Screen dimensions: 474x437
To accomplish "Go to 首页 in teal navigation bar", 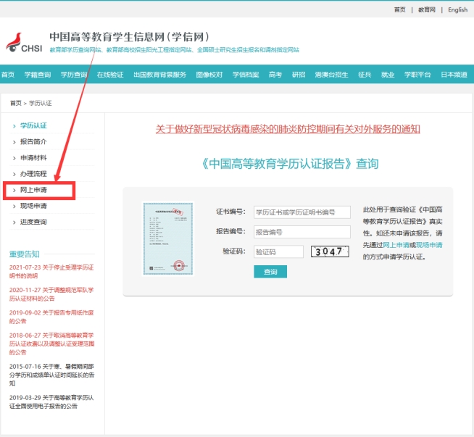I will (7, 75).
